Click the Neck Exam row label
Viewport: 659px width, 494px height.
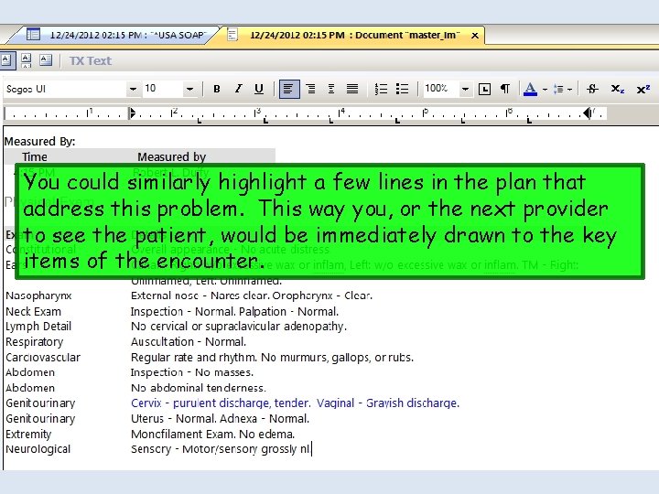coord(33,312)
